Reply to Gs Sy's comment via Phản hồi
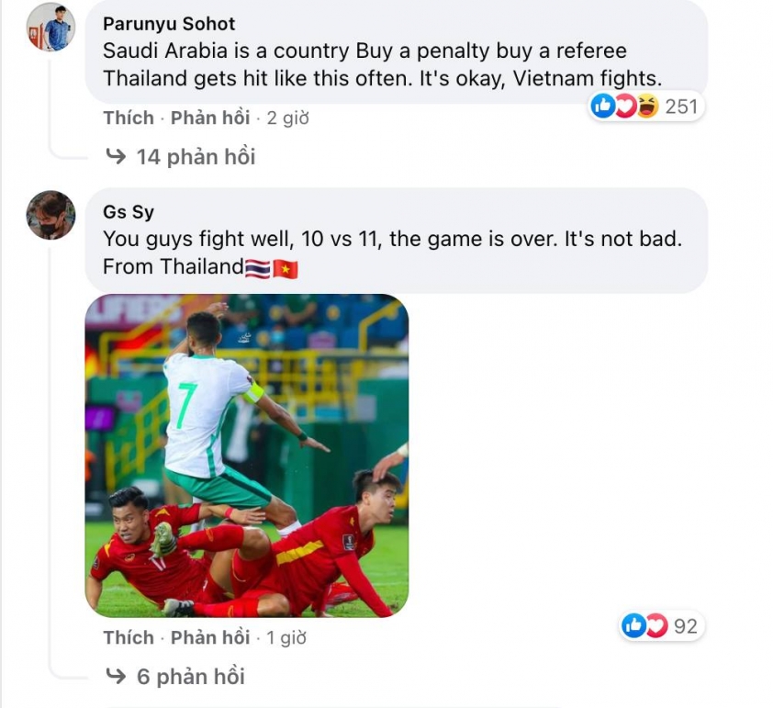Image resolution: width=773 pixels, height=708 pixels. [x=210, y=637]
